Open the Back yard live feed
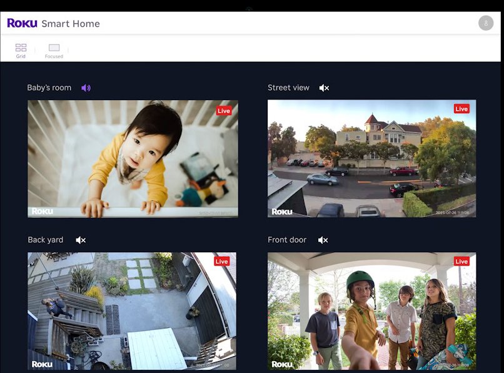The image size is (504, 373). click(x=132, y=311)
